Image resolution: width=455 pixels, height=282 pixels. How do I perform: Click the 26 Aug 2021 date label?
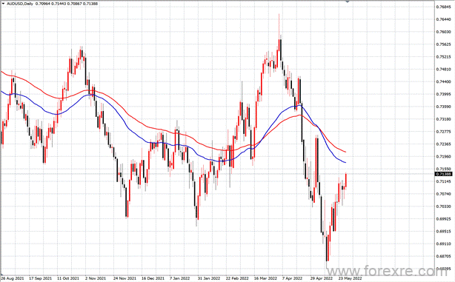pos(13,278)
